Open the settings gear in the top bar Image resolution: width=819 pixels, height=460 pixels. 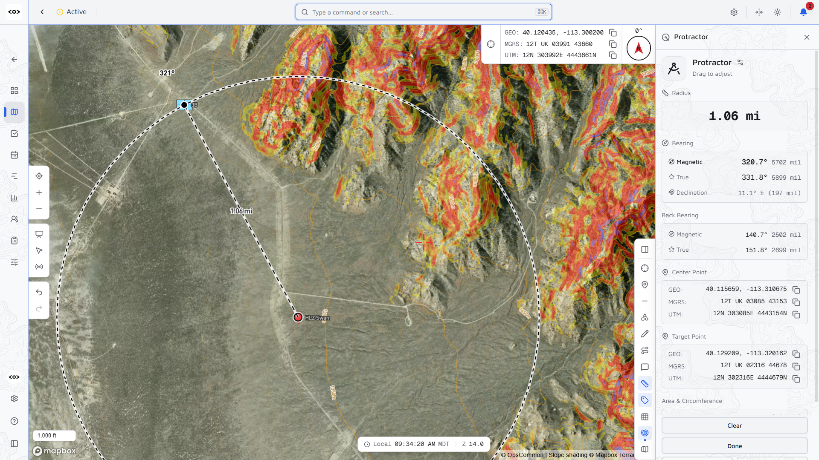(x=734, y=12)
